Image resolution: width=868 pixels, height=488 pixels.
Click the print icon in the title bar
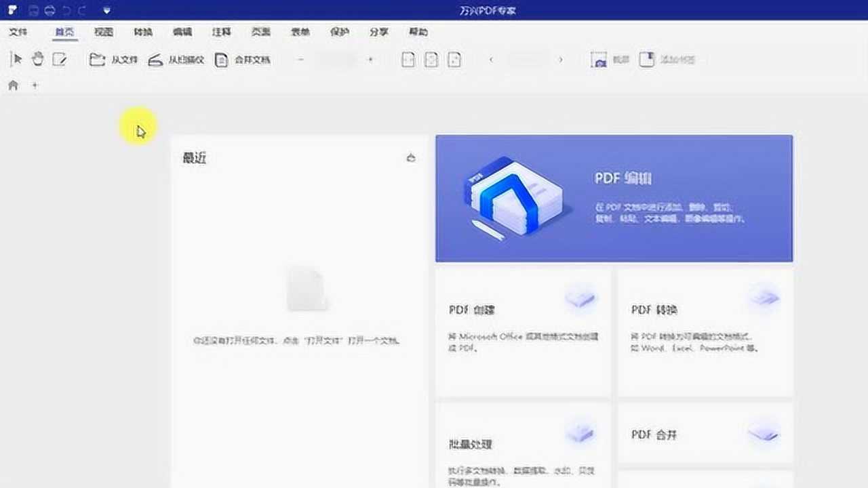[50, 10]
